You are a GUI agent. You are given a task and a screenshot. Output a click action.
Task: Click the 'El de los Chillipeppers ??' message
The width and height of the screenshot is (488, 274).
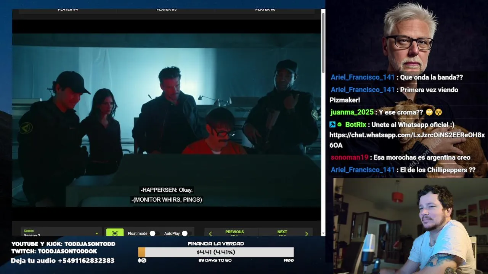pos(438,170)
